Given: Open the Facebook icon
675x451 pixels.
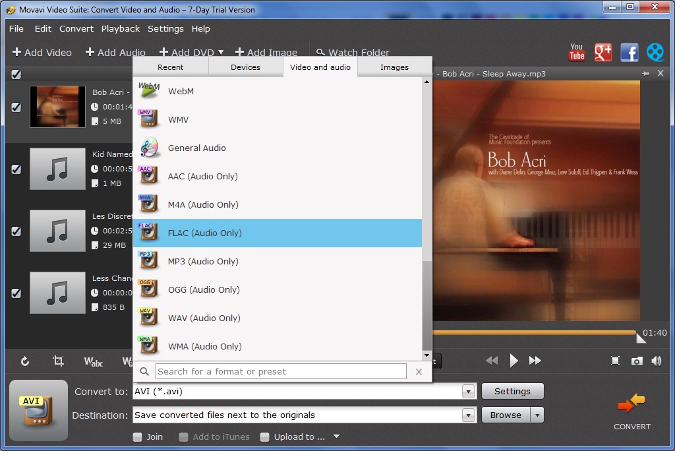Looking at the screenshot, I should [x=629, y=52].
